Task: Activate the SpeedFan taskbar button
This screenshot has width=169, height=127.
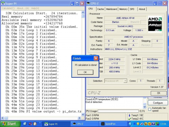Action: 113,124
